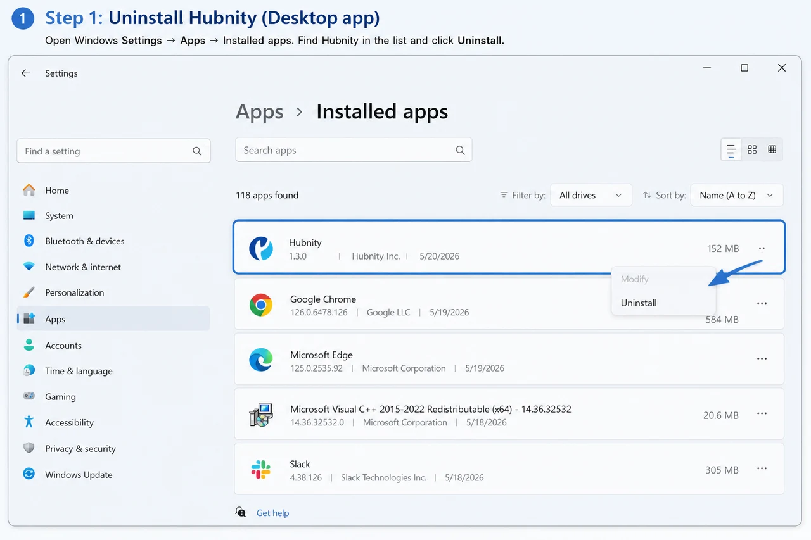The width and height of the screenshot is (811, 540).
Task: Click the Bluetooth icon in sidebar
Action: (29, 241)
